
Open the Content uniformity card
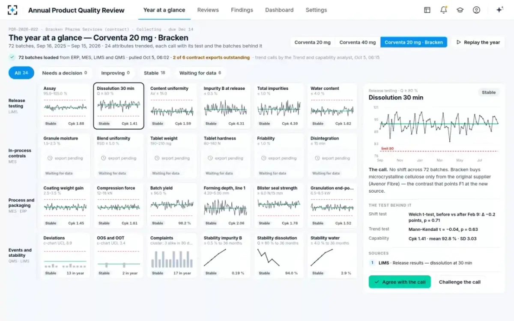[172, 106]
